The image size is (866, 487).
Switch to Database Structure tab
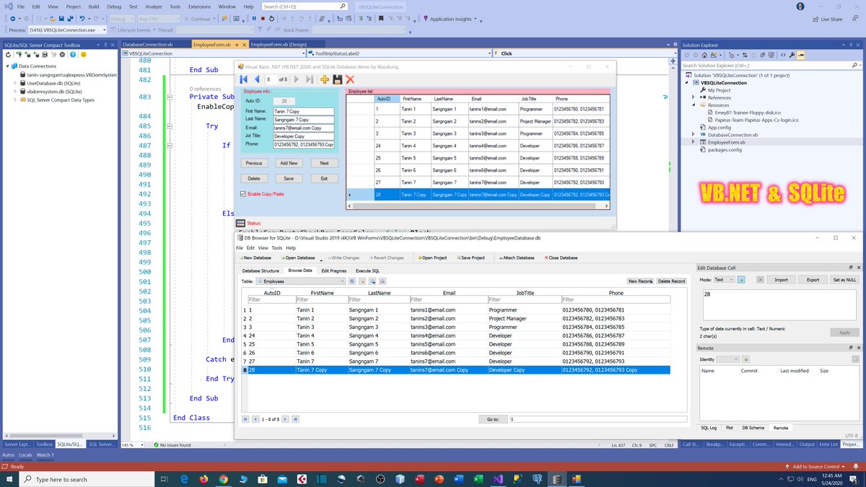260,271
